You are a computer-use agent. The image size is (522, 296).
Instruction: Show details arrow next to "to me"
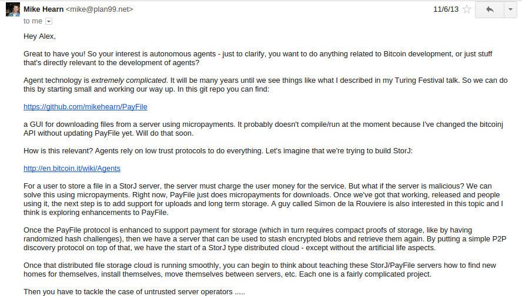point(49,21)
